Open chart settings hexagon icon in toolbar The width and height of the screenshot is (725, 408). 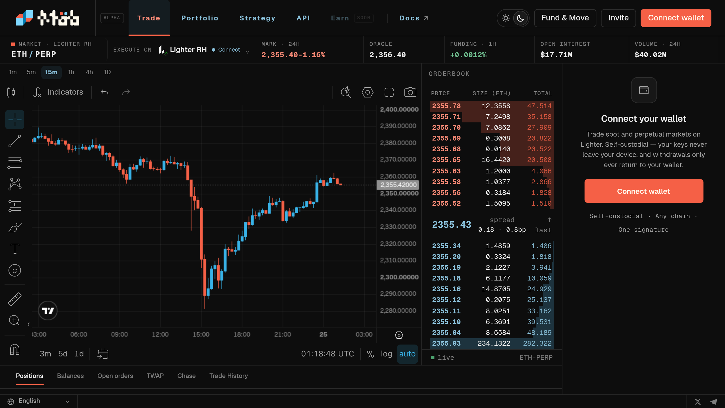(367, 92)
